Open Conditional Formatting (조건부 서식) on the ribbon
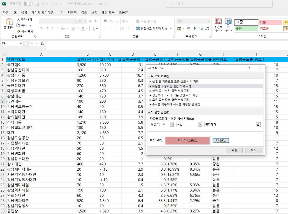The height and width of the screenshot is (214, 288). 218,25
